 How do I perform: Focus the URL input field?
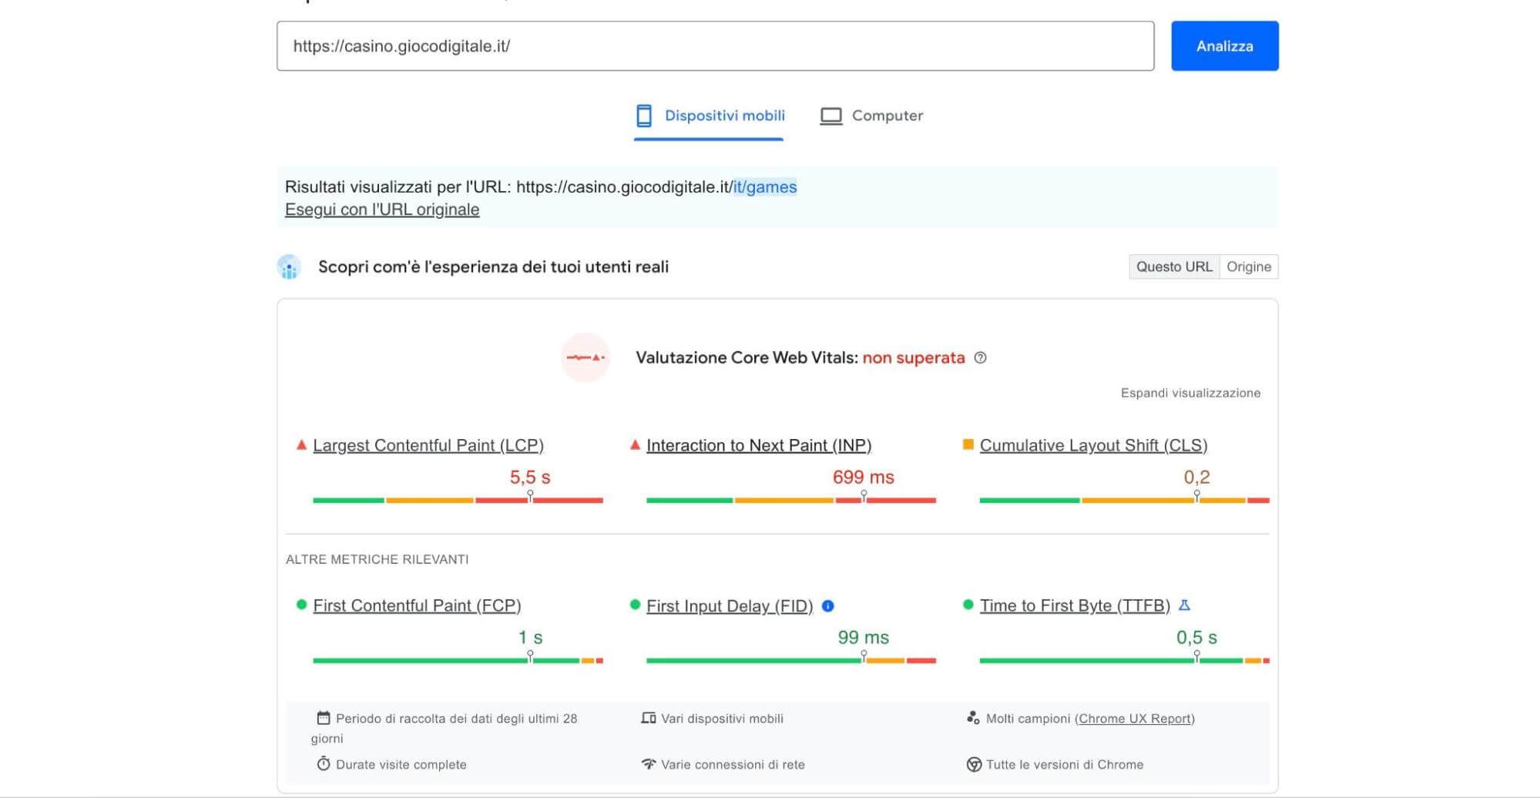click(x=715, y=46)
